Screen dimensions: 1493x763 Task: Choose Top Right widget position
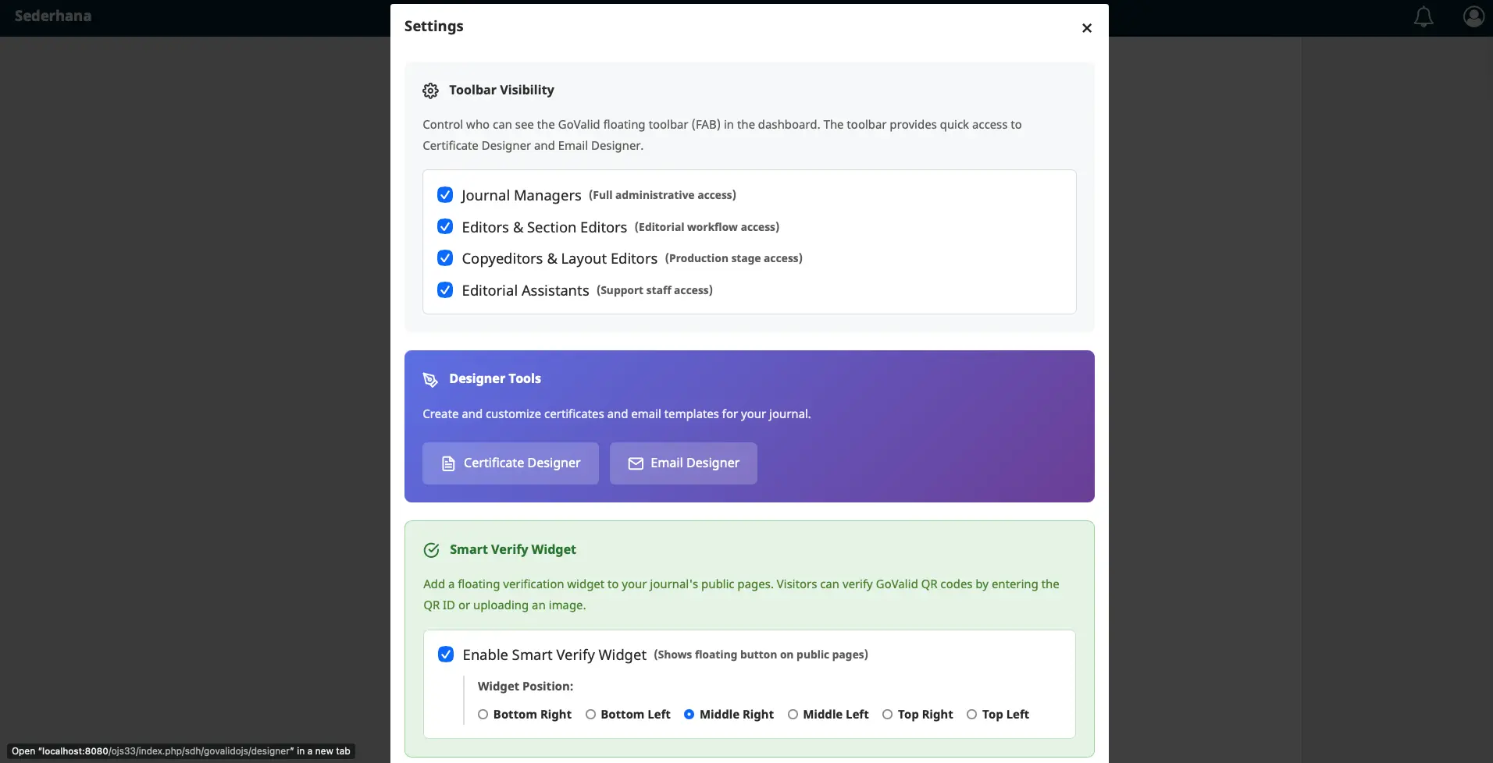click(887, 715)
